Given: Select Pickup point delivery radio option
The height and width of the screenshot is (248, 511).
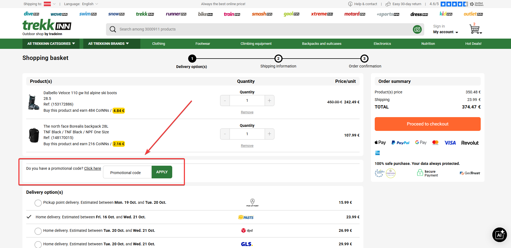Looking at the screenshot, I should click(x=38, y=203).
